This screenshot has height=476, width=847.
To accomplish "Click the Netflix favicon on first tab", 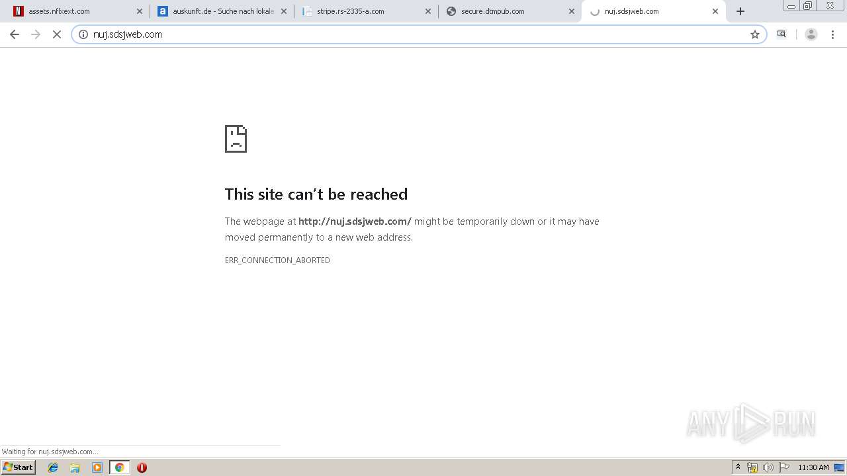I will [19, 11].
